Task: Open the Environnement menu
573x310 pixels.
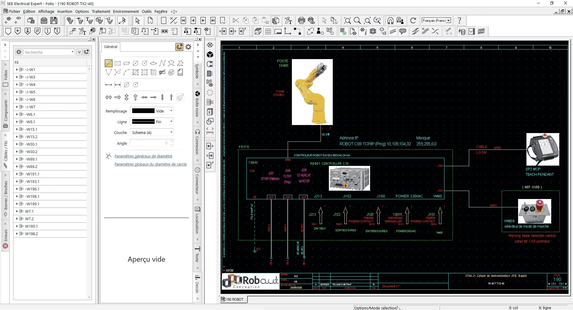Action: (126, 11)
